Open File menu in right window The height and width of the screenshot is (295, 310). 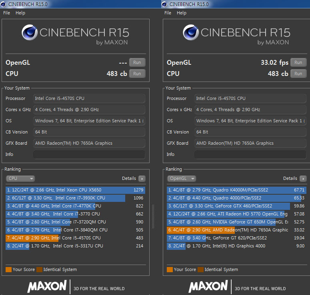[x=168, y=13]
